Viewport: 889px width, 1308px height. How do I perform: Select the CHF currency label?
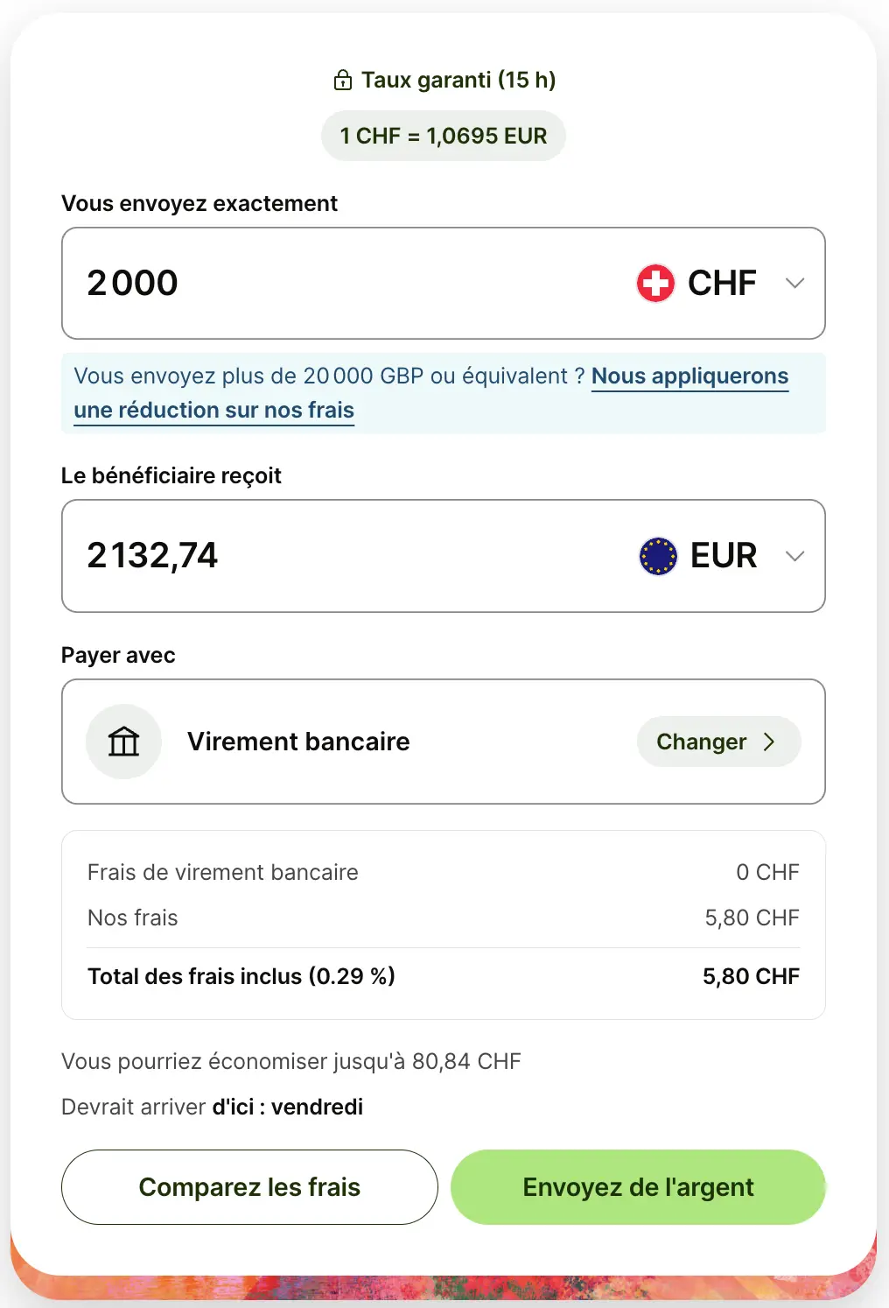click(722, 283)
